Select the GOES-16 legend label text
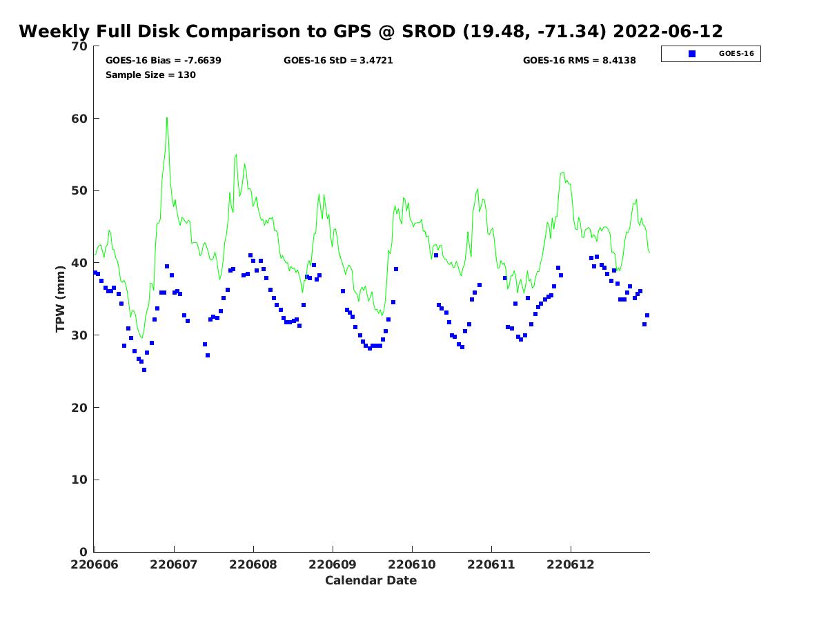828x621 pixels. coord(736,54)
